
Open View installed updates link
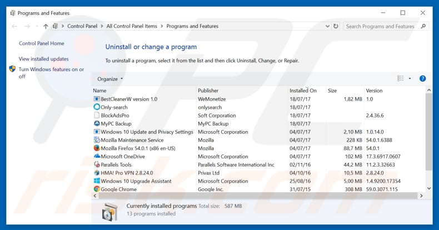tap(44, 59)
